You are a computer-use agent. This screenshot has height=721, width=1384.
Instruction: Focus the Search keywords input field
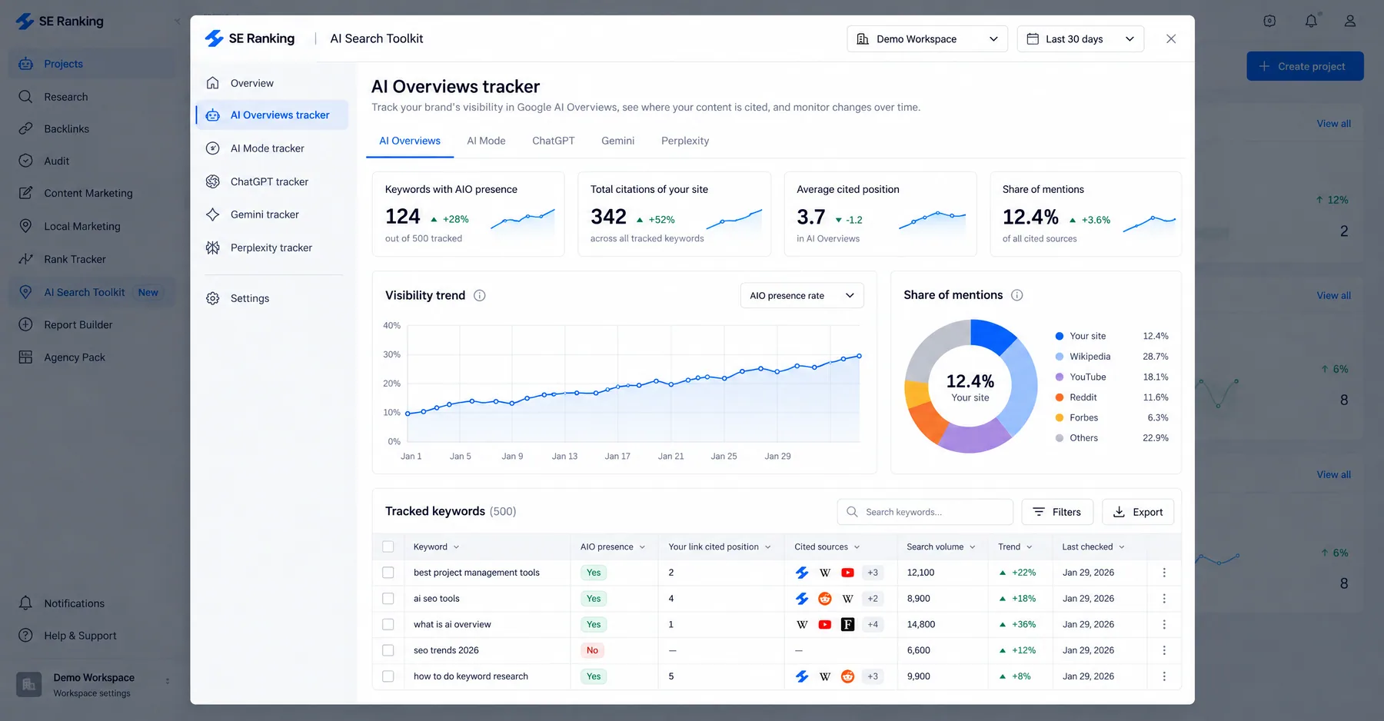(925, 512)
